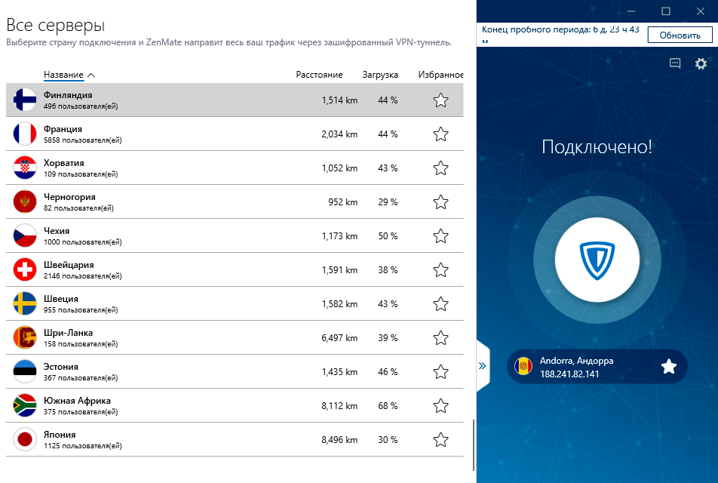
Task: Add Япония to favorites
Action: (x=440, y=439)
